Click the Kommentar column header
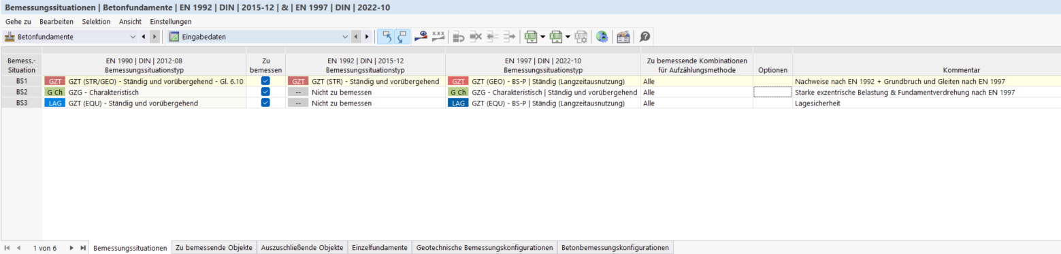 click(926, 65)
